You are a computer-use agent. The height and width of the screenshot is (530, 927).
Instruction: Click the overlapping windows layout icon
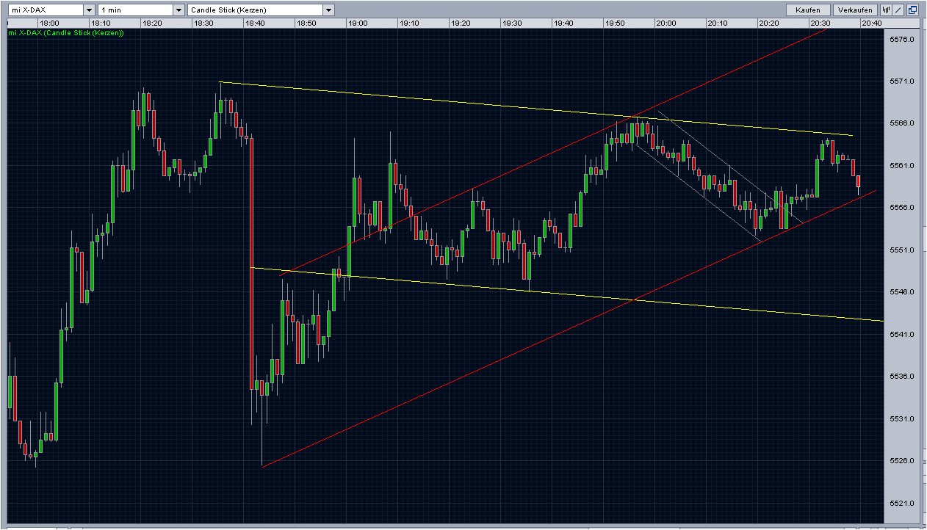point(912,10)
